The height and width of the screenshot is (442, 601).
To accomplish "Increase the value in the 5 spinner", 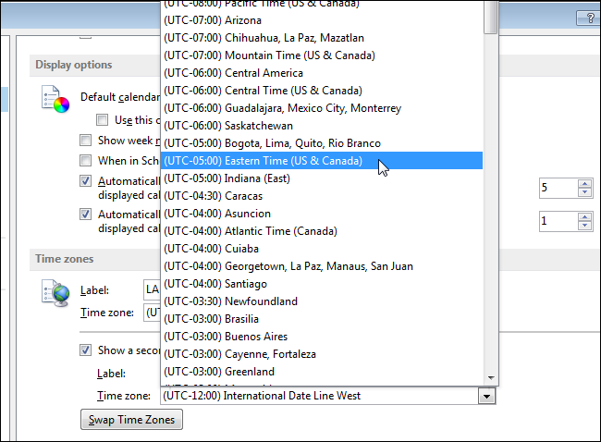I will (x=583, y=183).
